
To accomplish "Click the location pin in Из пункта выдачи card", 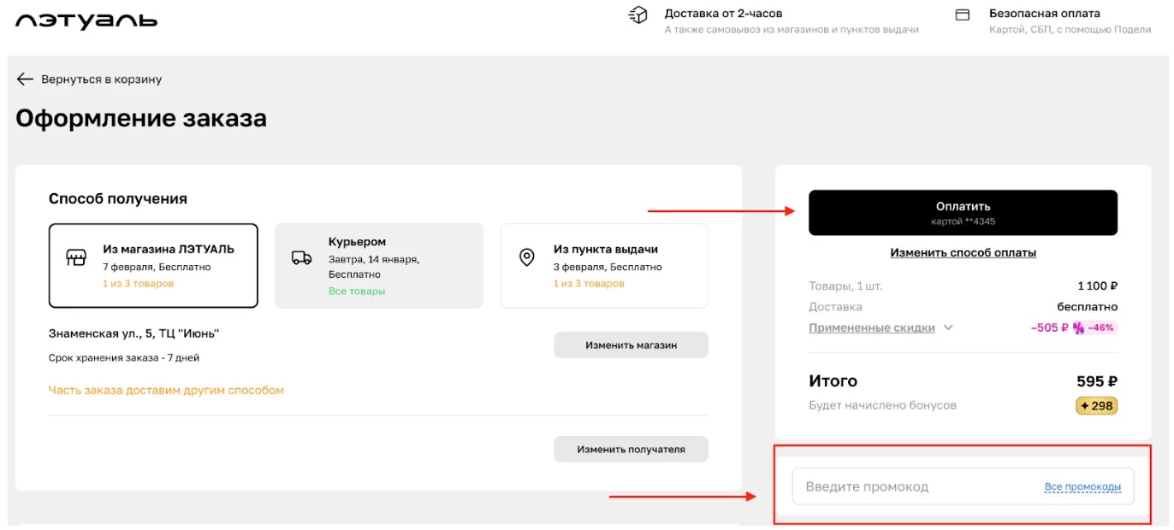I will pos(527,258).
